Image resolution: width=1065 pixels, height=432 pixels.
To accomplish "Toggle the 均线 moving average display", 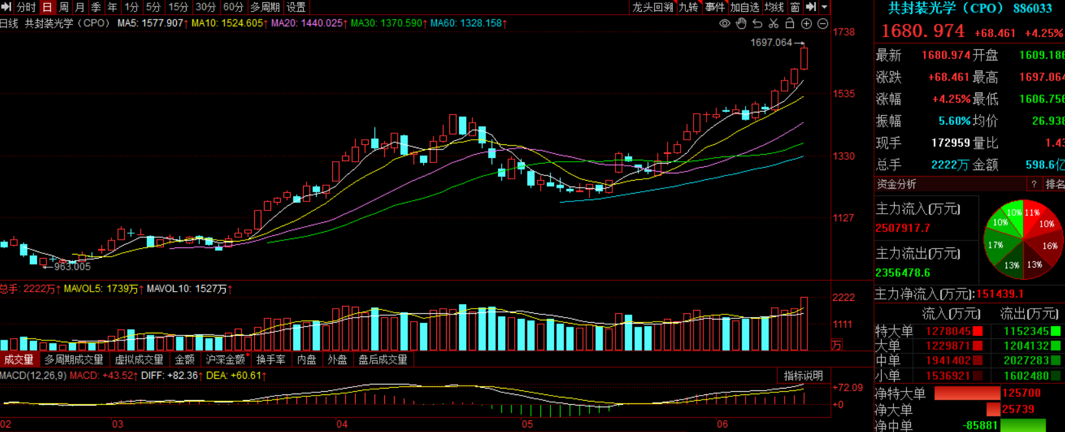I will coord(774,7).
